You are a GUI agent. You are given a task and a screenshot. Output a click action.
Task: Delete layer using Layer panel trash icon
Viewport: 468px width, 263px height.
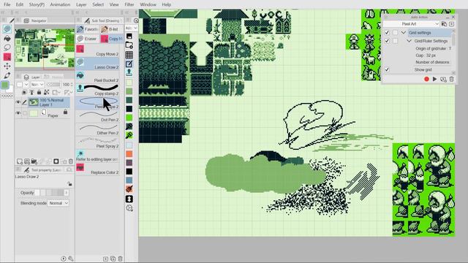tap(71, 161)
